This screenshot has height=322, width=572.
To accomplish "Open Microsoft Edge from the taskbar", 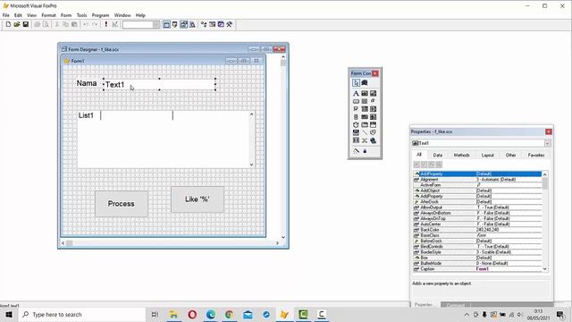I will tap(211, 314).
